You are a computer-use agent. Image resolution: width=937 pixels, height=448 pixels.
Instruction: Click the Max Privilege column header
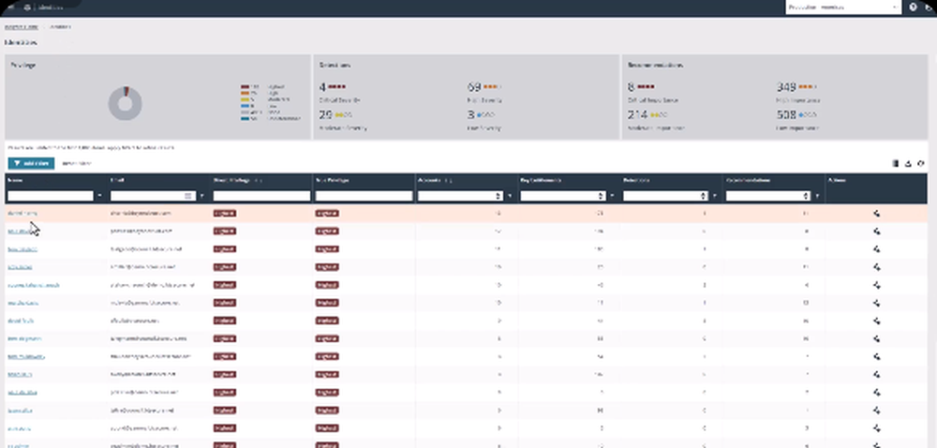click(x=333, y=180)
